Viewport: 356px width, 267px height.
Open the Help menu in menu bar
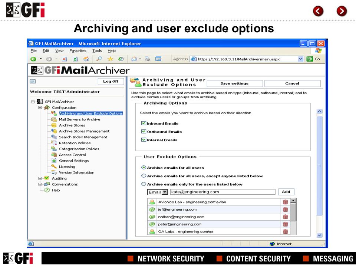tap(112, 51)
